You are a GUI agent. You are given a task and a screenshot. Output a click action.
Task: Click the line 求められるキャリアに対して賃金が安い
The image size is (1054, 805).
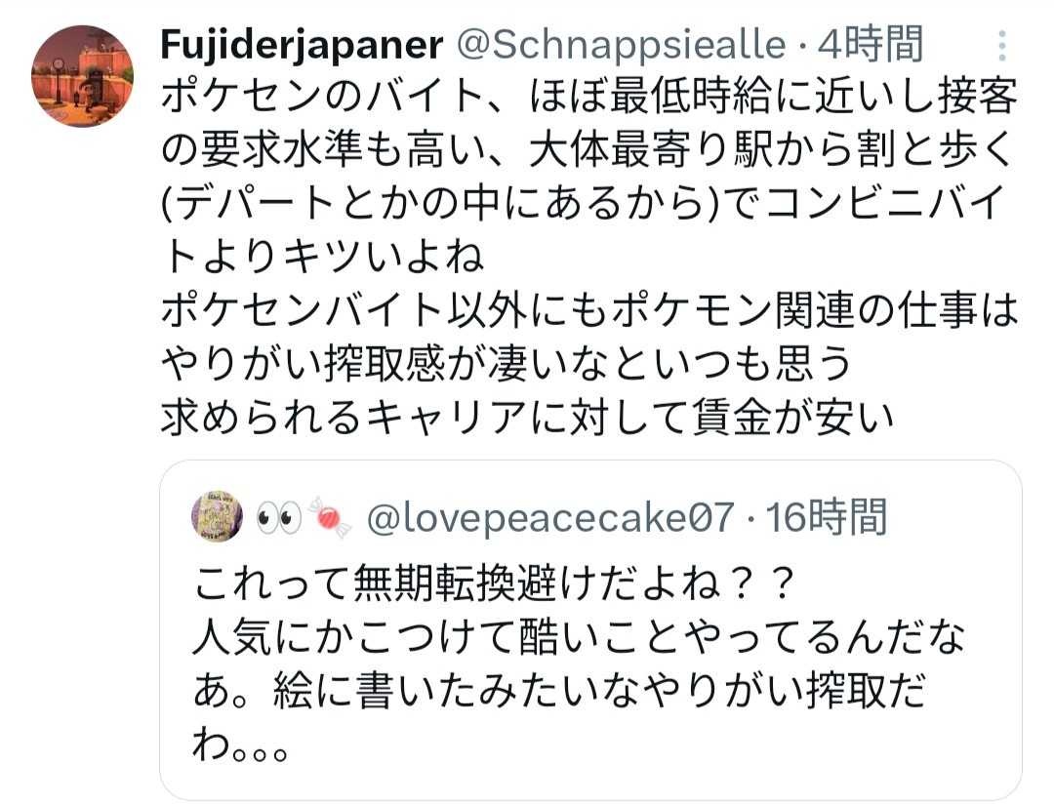pos(525,418)
